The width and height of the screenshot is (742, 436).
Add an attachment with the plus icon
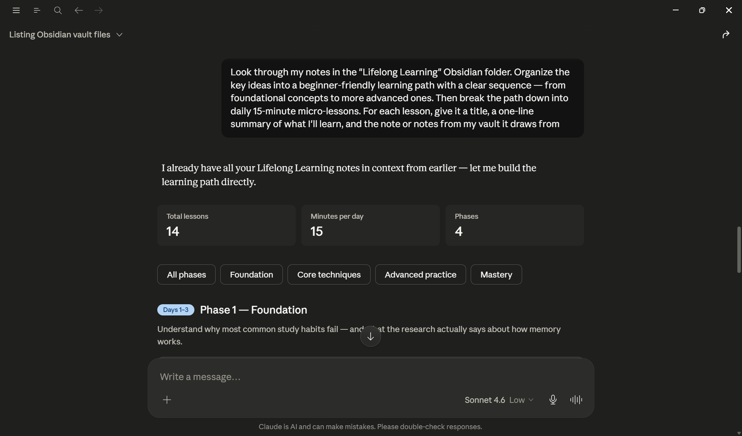(x=167, y=400)
